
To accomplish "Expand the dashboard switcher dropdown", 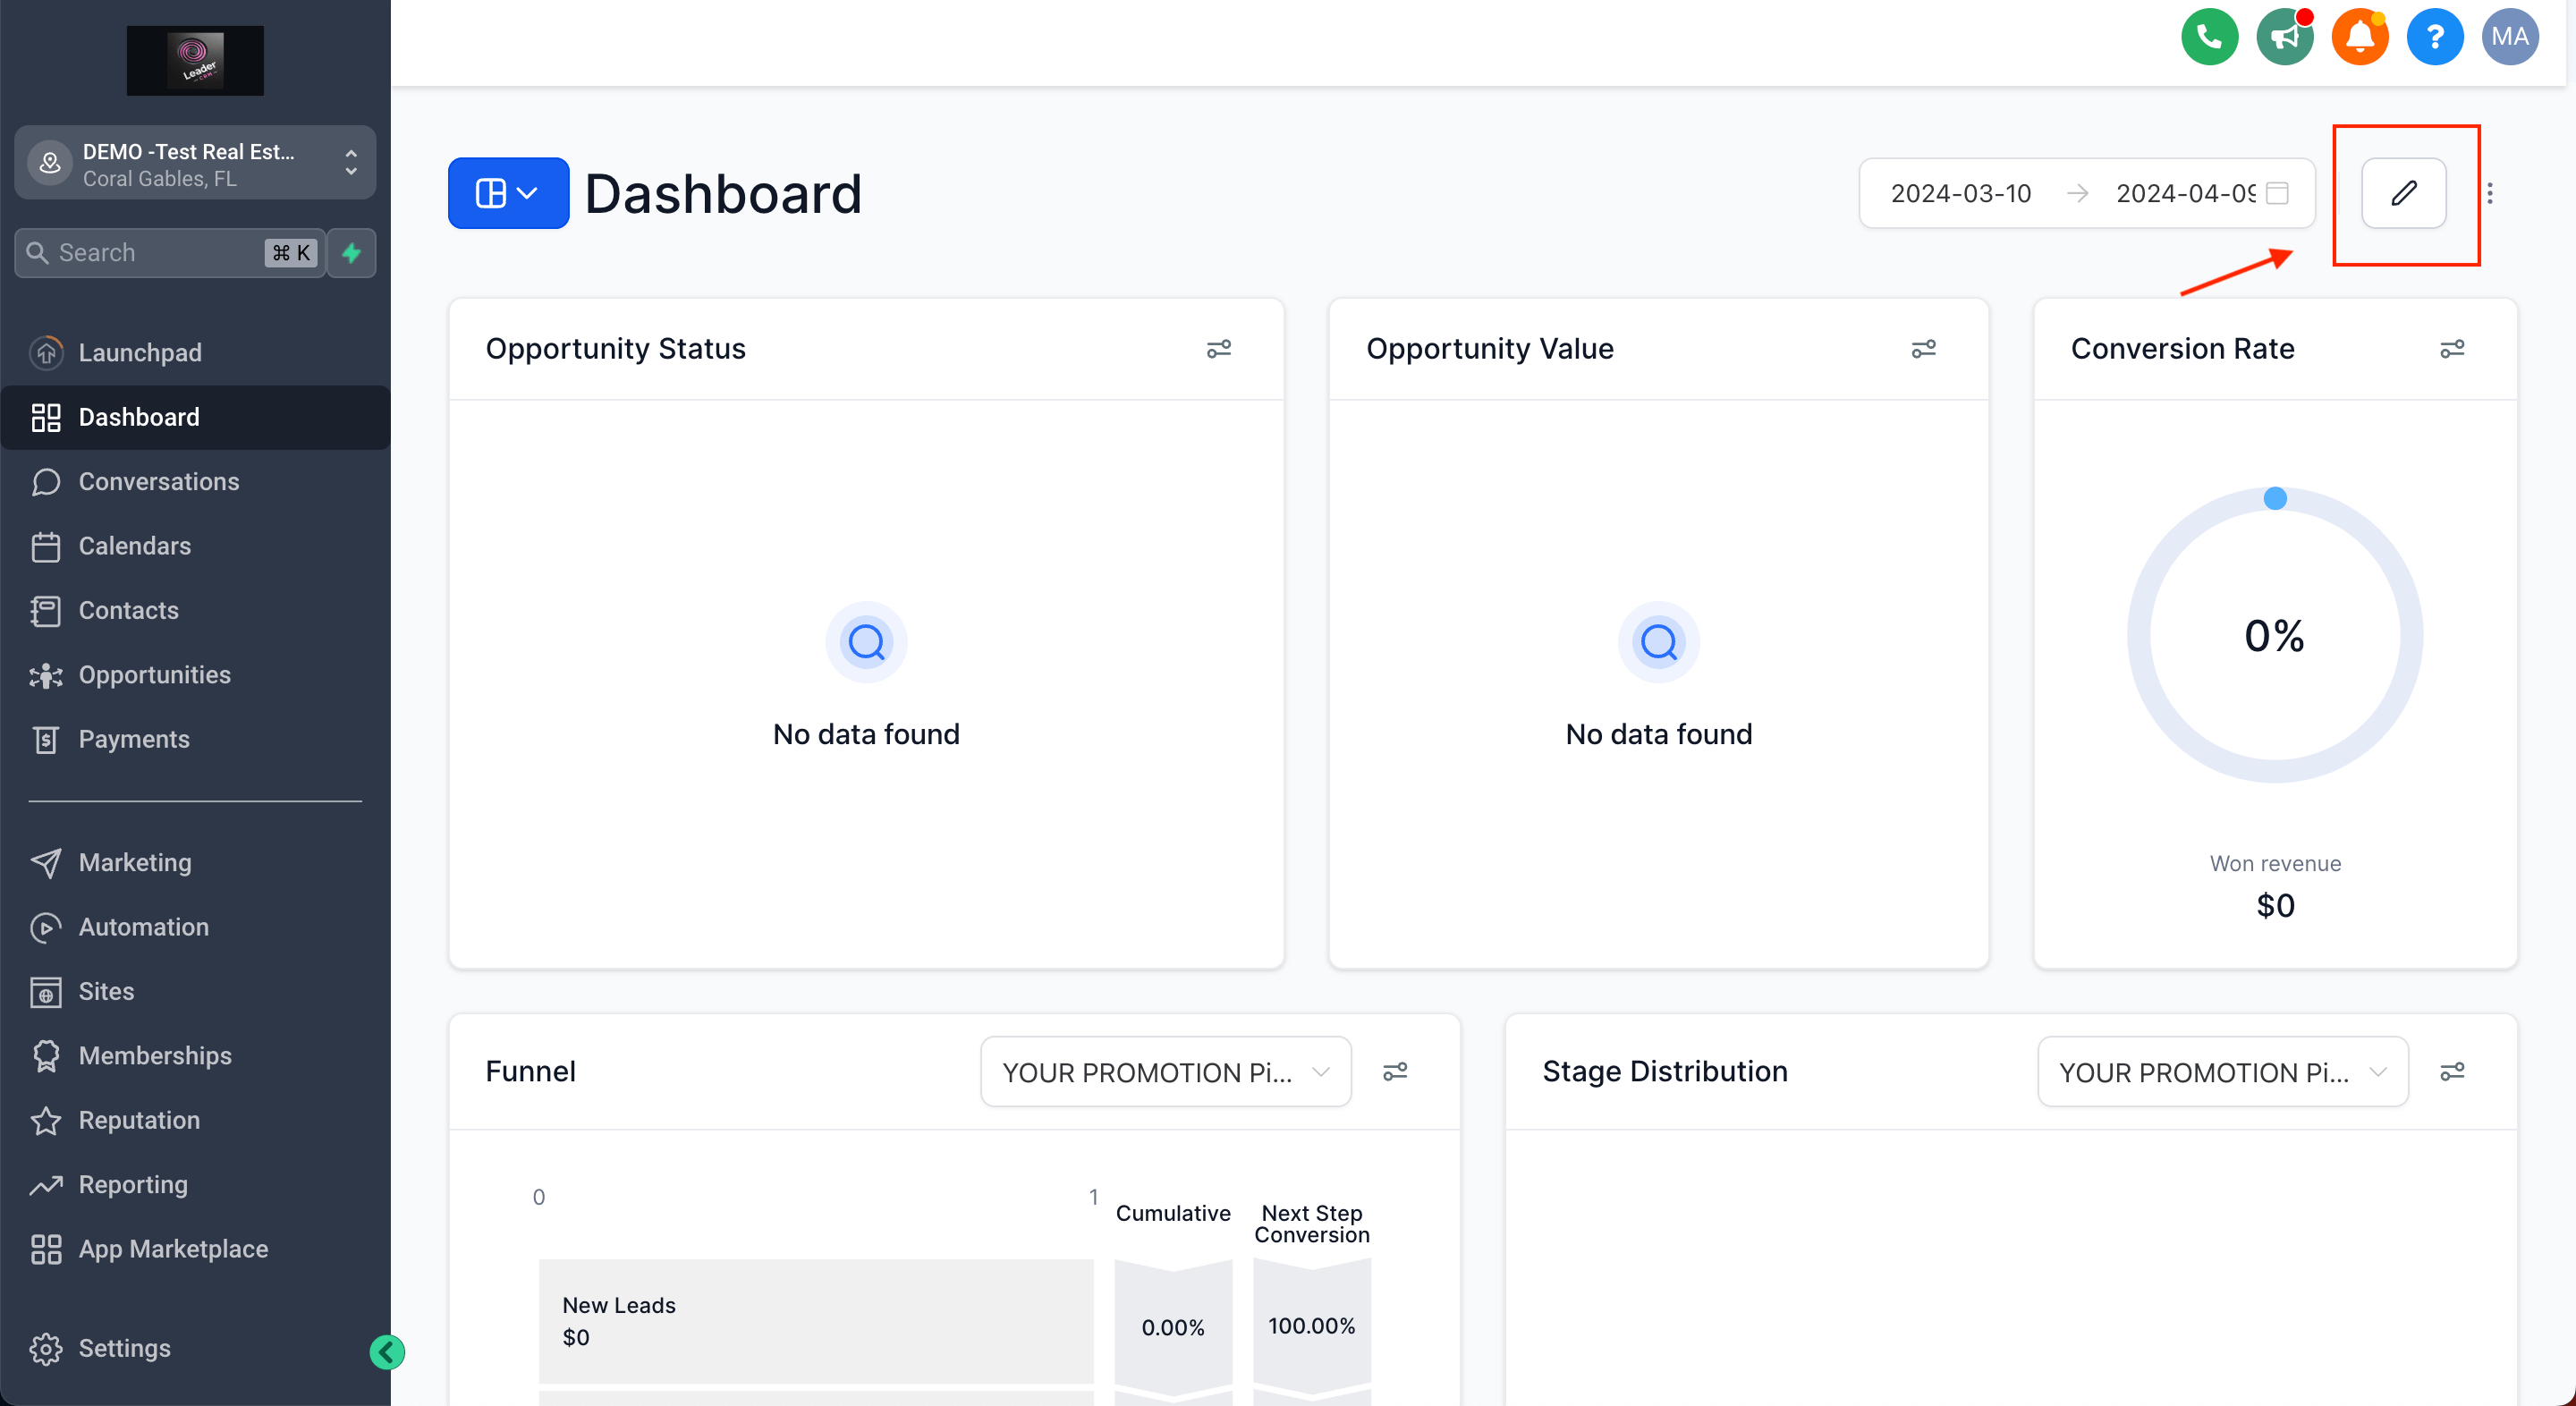I will [508, 193].
